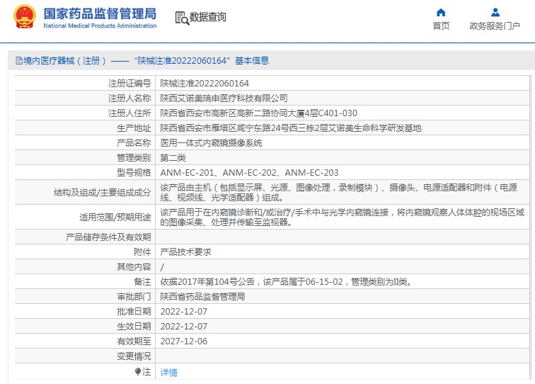Click the 第二类 management category value

(x=173, y=157)
